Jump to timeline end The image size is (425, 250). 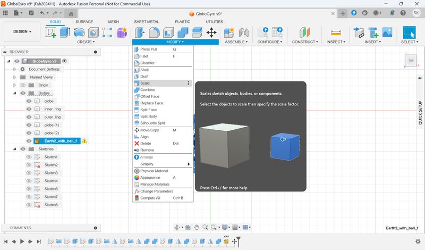39,241
